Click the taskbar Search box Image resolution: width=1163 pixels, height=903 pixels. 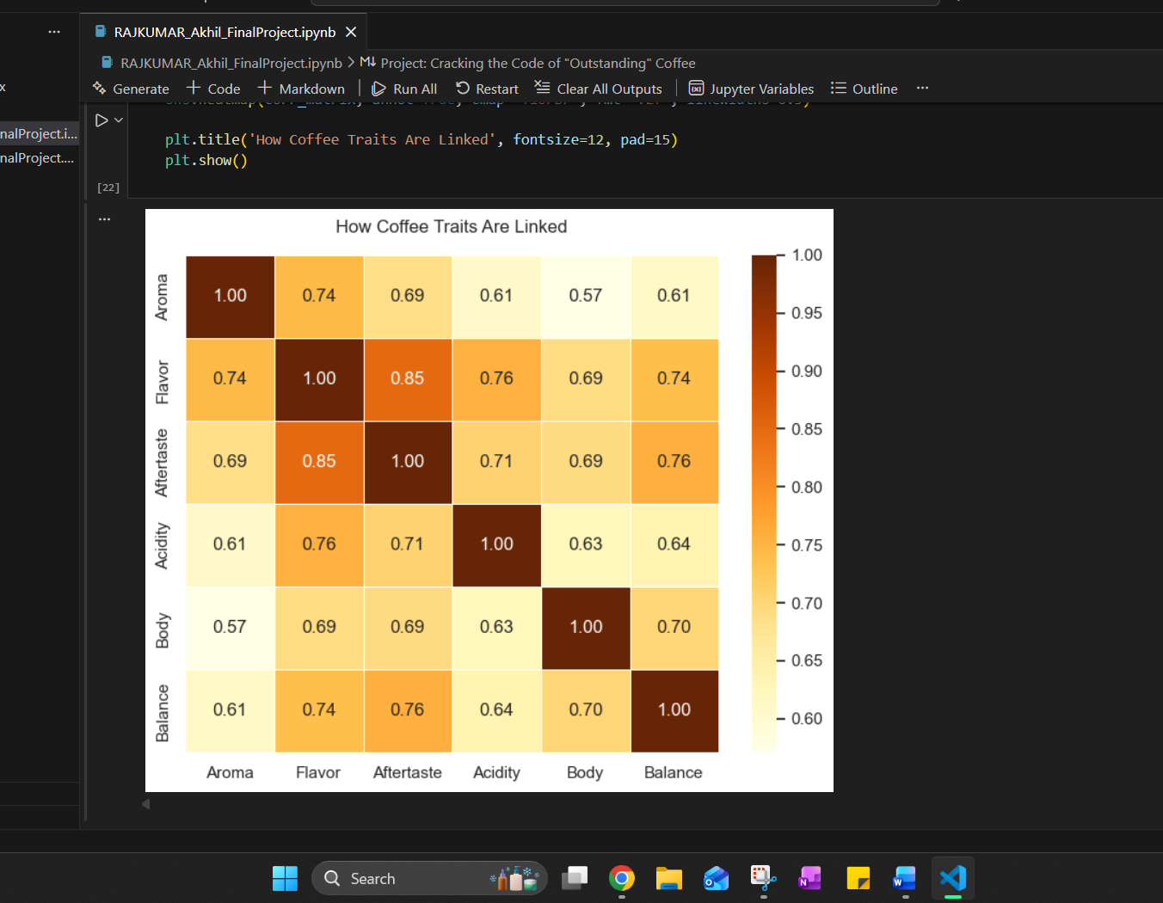coord(429,878)
